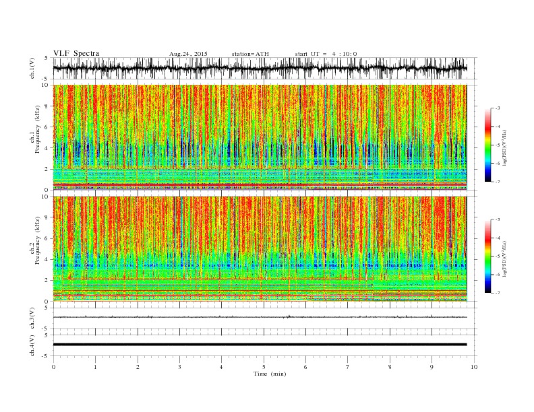Screen dimensions: 534x412
Task: Click the upper PSD color scale bar
Action: (488, 145)
